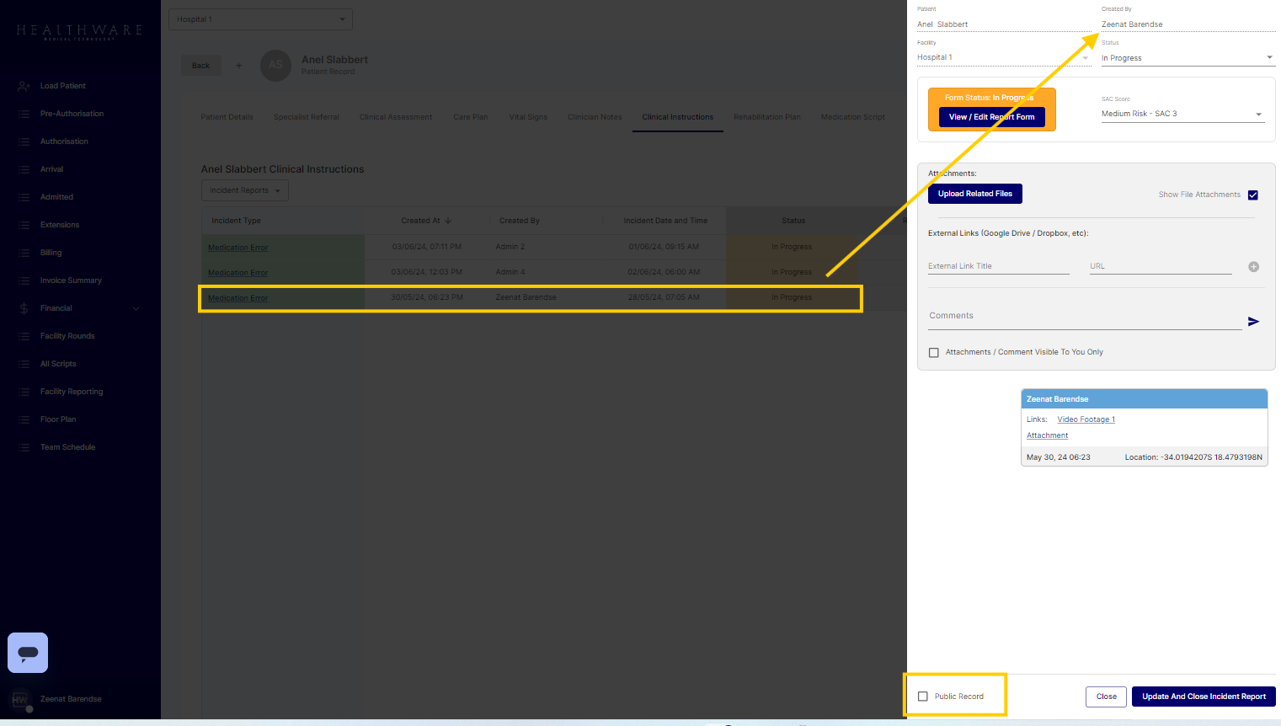Viewport: 1281px width, 726px height.
Task: Click the send comment arrow icon
Action: (1253, 322)
